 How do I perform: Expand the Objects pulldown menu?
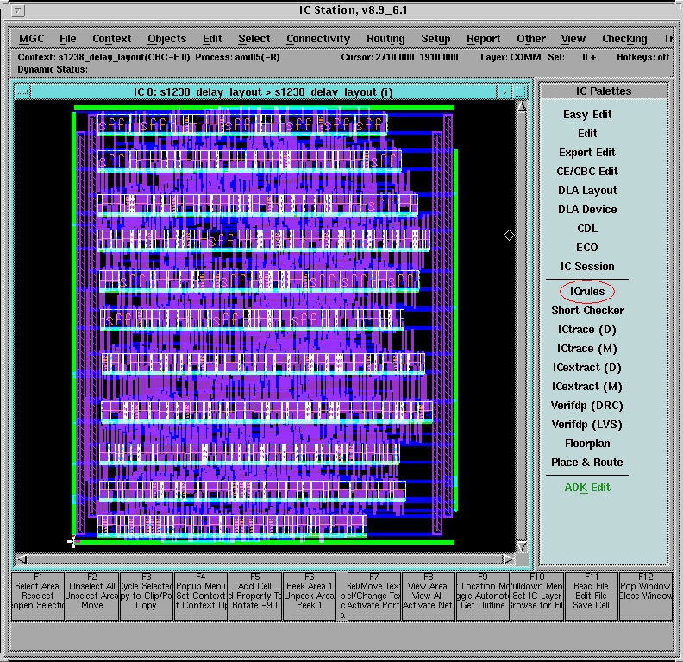pos(166,39)
